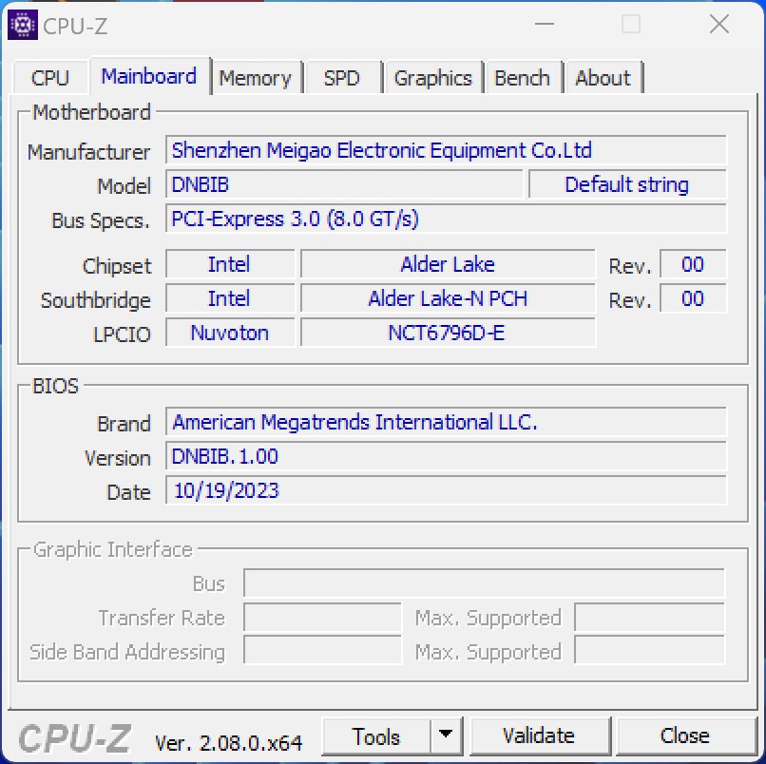766x764 pixels.
Task: Close the window with the X icon
Action: coord(719,24)
